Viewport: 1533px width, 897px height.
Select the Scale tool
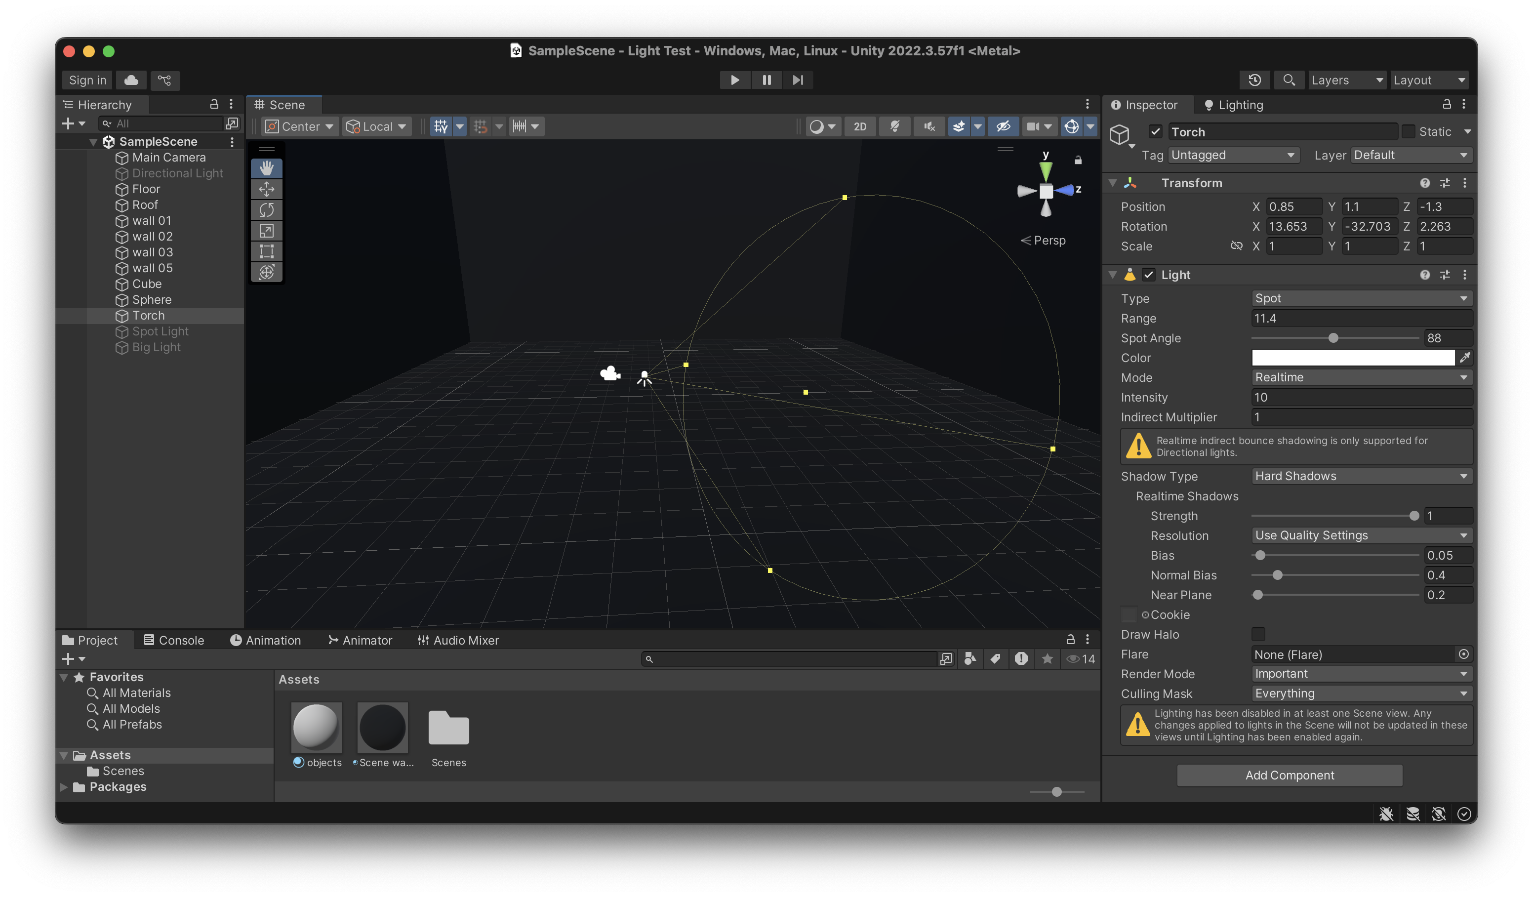point(267,231)
